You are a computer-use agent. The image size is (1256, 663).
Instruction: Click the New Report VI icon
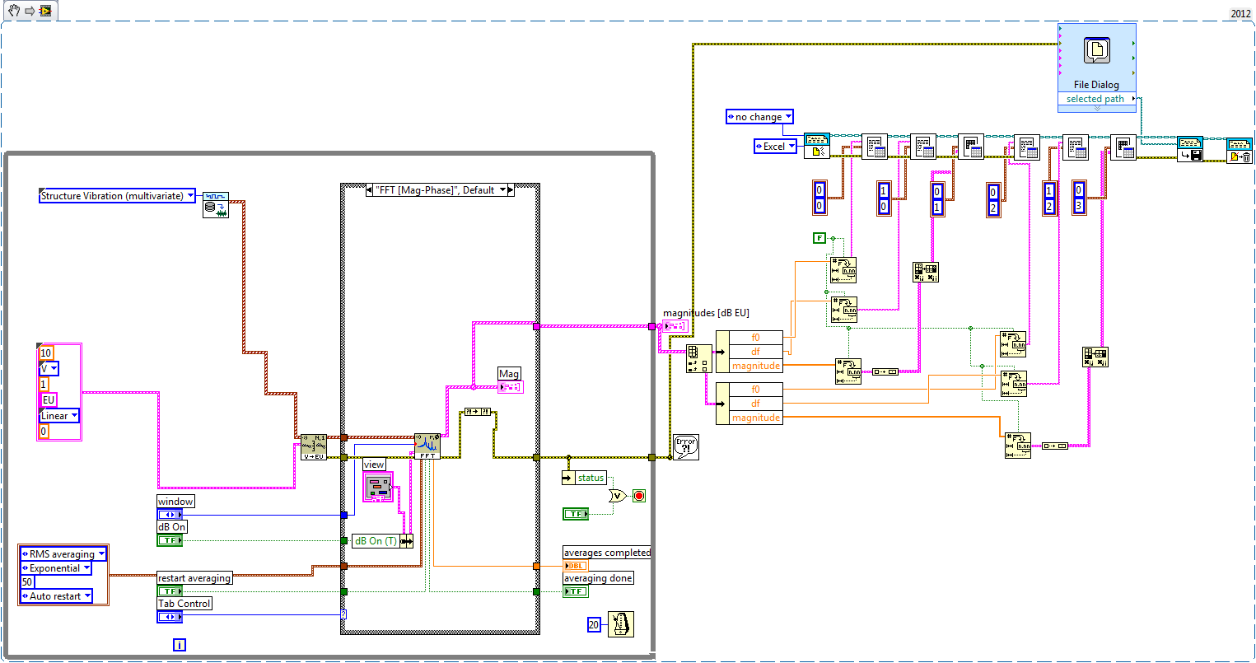point(817,147)
